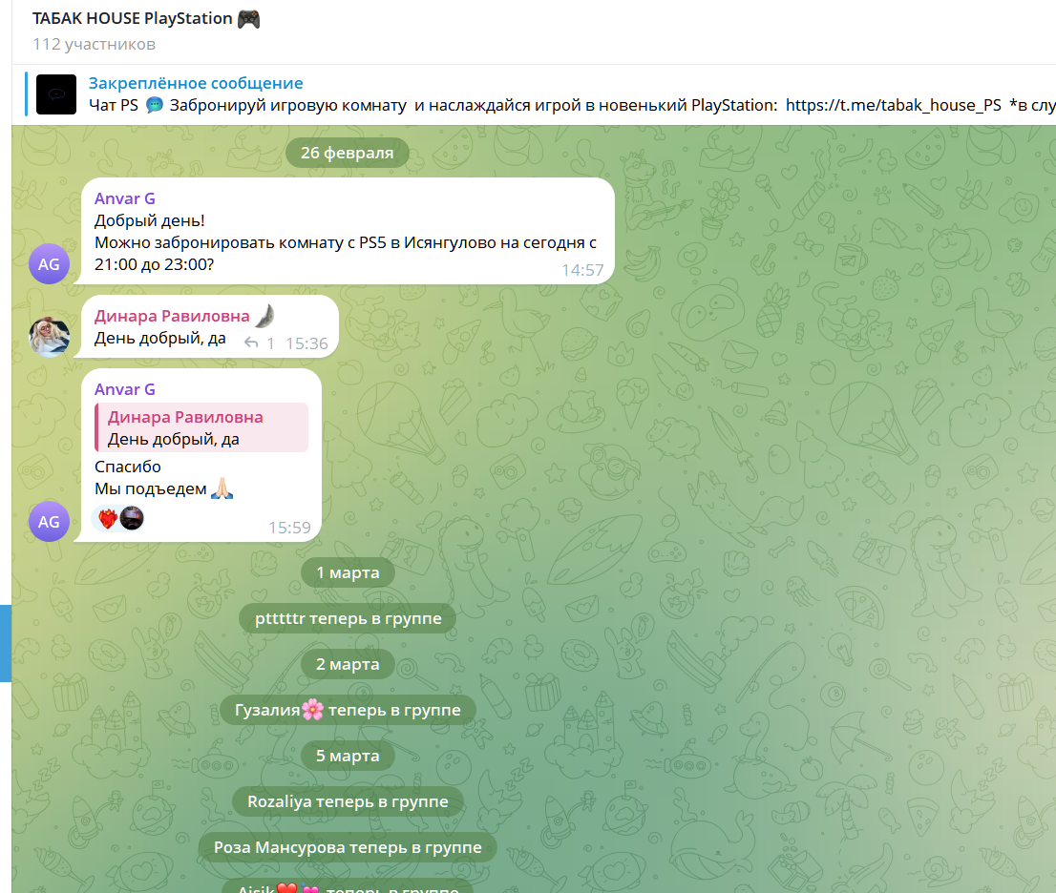The height and width of the screenshot is (893, 1056).
Task: Click the Anvar G sender name at 14:57 message
Action: 124,198
